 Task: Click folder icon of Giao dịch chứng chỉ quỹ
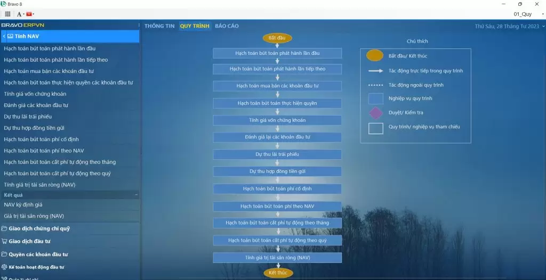click(4, 229)
